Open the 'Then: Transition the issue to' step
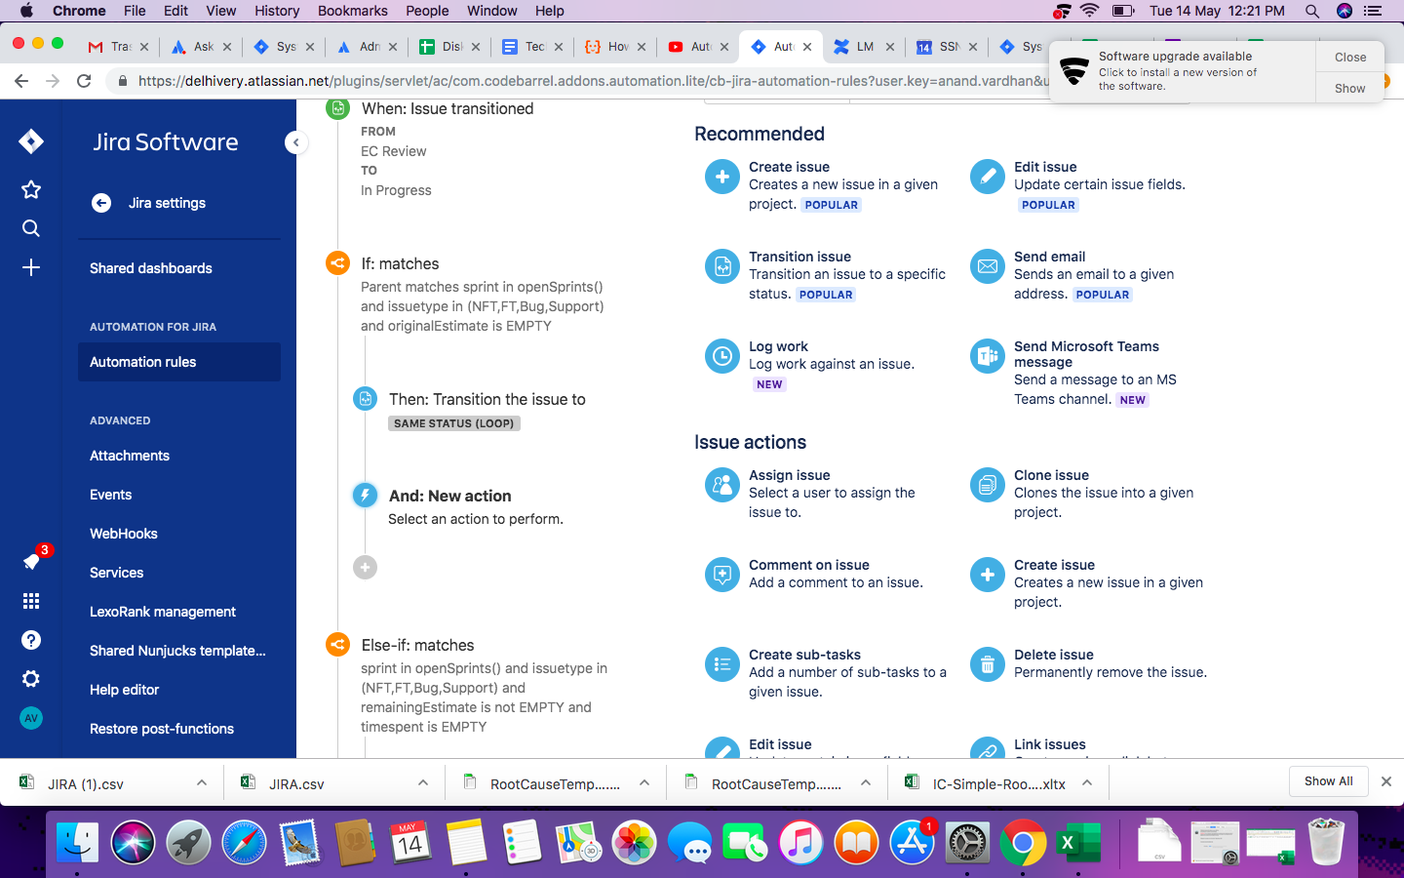 (487, 399)
